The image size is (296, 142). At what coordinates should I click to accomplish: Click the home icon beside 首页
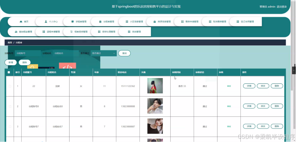[x=21, y=22]
